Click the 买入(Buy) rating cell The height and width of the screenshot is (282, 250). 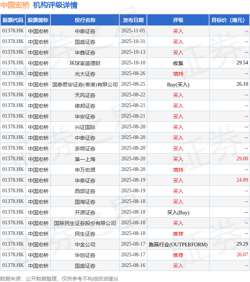point(178,213)
